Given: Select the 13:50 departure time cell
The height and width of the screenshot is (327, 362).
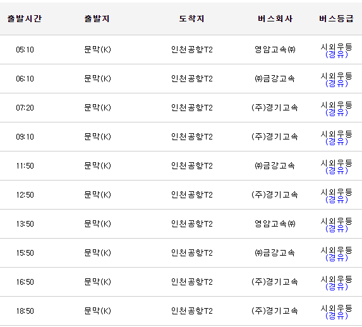Looking at the screenshot, I should [25, 224].
